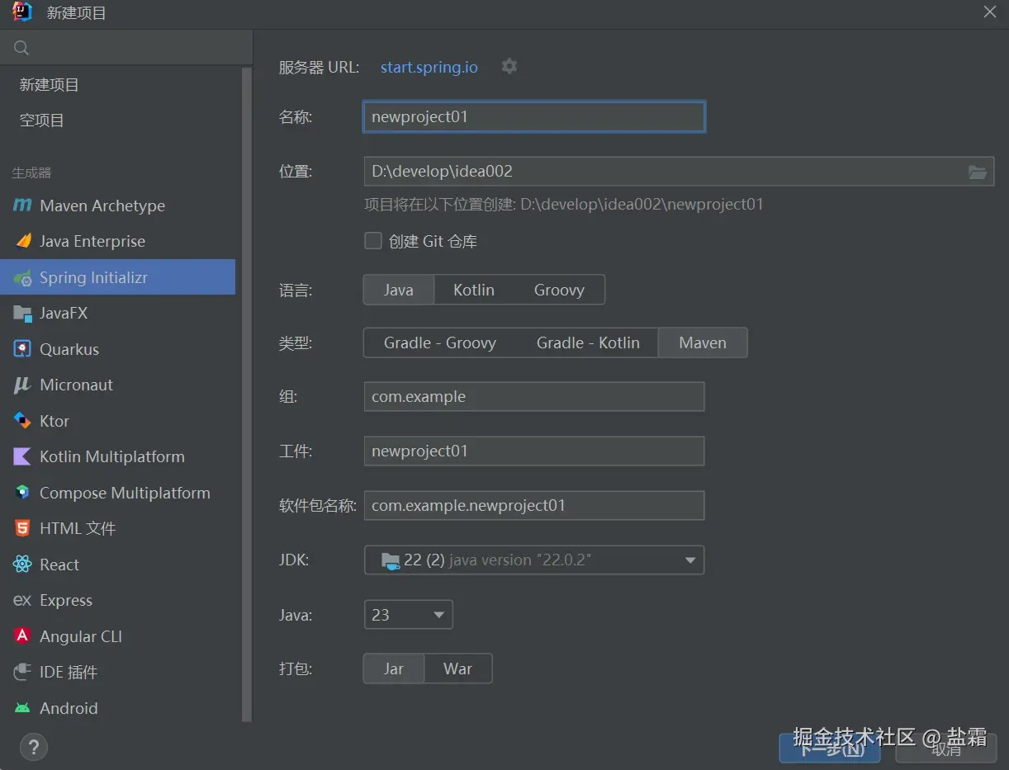The height and width of the screenshot is (770, 1009).
Task: Click the 组 group field com.example
Action: (534, 397)
